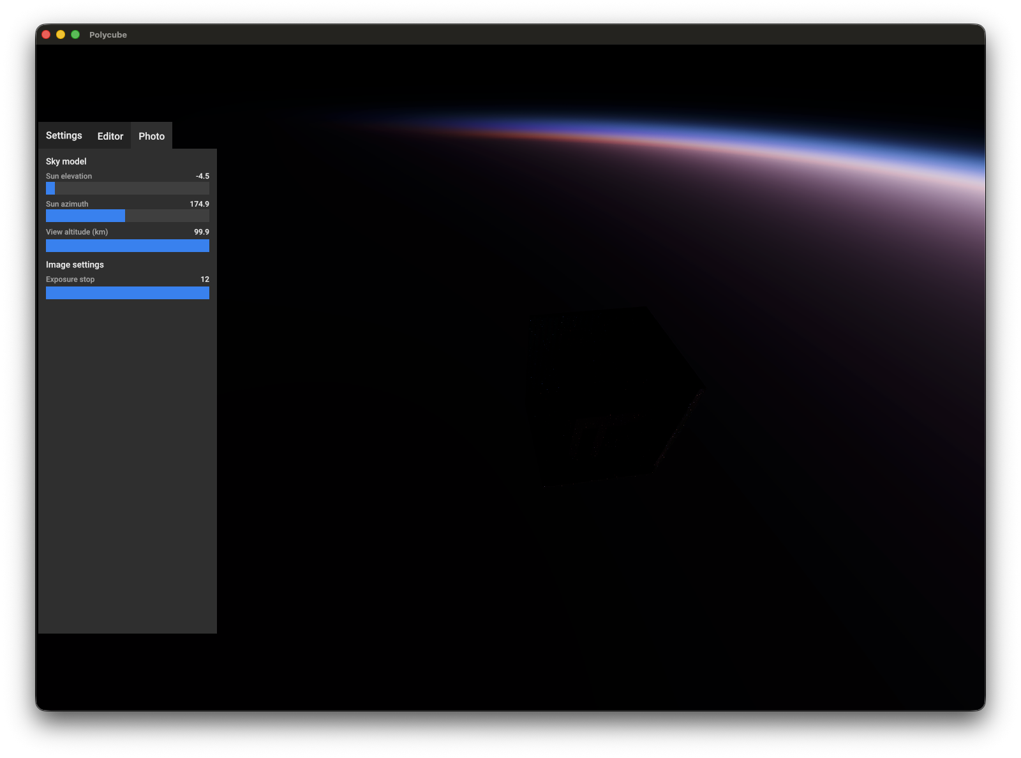The height and width of the screenshot is (758, 1021).
Task: Click the Sky model section heading
Action: pyautogui.click(x=66, y=161)
